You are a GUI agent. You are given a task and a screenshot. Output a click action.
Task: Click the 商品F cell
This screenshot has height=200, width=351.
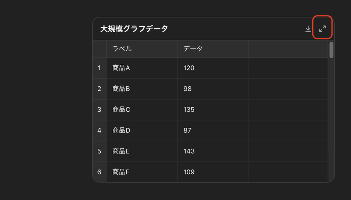point(142,172)
